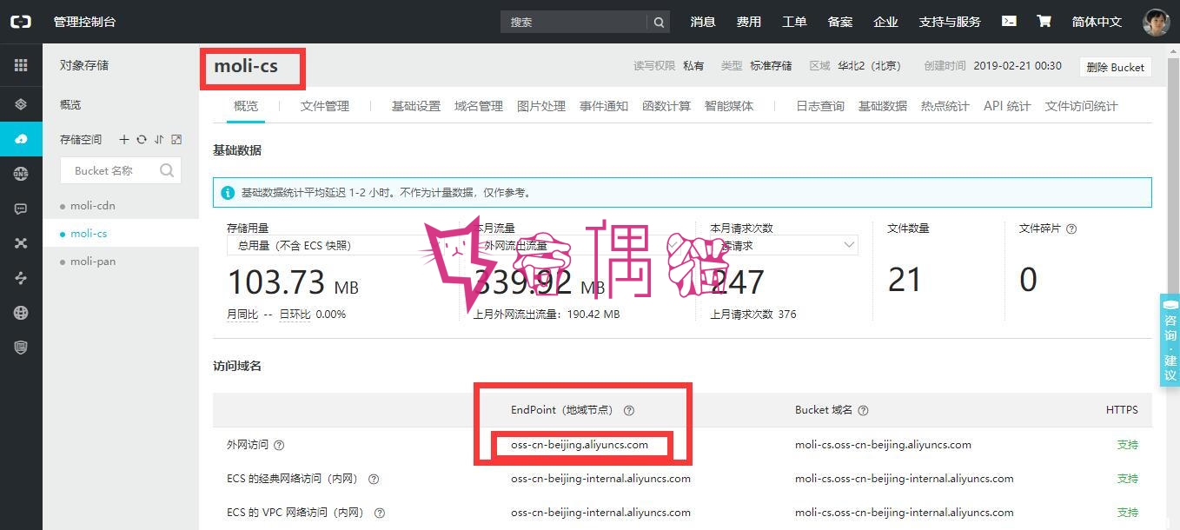Image resolution: width=1180 pixels, height=530 pixels.
Task: Switch to the 基础数据 tab
Action: pyautogui.click(x=883, y=106)
